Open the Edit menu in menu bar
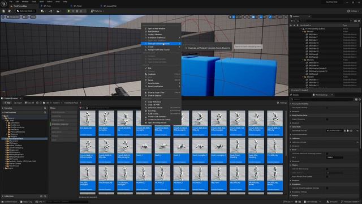Image resolution: width=362 pixels, height=204 pixels. (18, 2)
